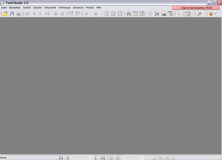Click the binoculars Find icon

pyautogui.click(x=129, y=14)
